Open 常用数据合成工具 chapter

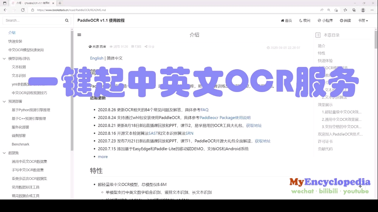click(25, 196)
